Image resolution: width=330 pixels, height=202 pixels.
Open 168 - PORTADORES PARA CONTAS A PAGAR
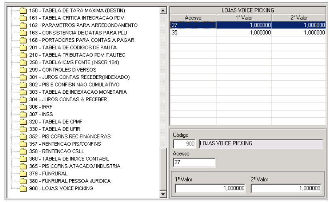(x=82, y=40)
